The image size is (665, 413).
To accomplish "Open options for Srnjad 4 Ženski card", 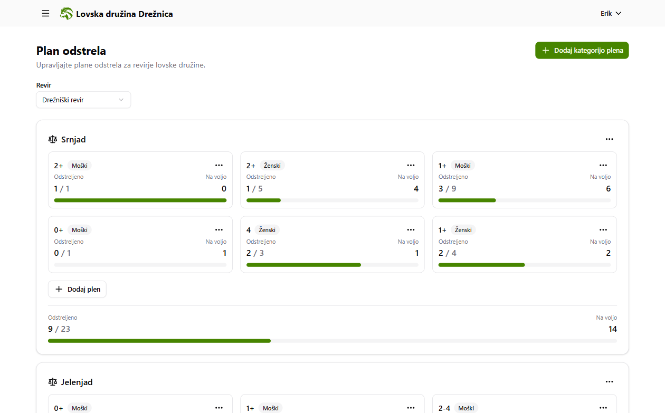I will pos(411,229).
